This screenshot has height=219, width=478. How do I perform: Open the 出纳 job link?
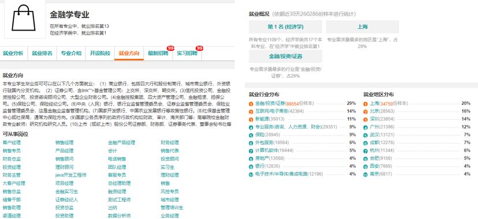point(113,207)
